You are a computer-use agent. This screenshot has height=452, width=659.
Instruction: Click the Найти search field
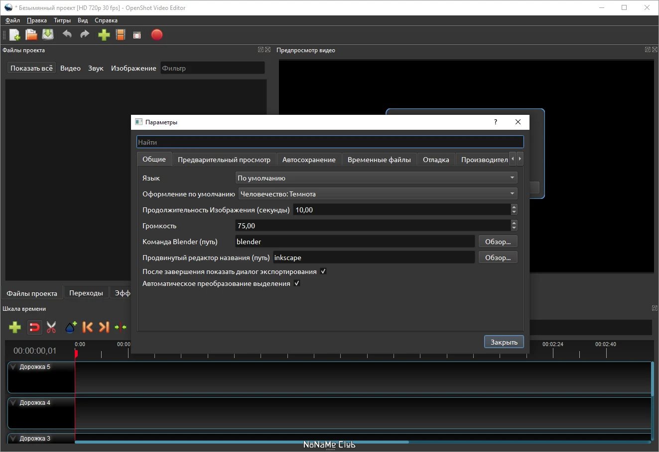[x=330, y=142]
